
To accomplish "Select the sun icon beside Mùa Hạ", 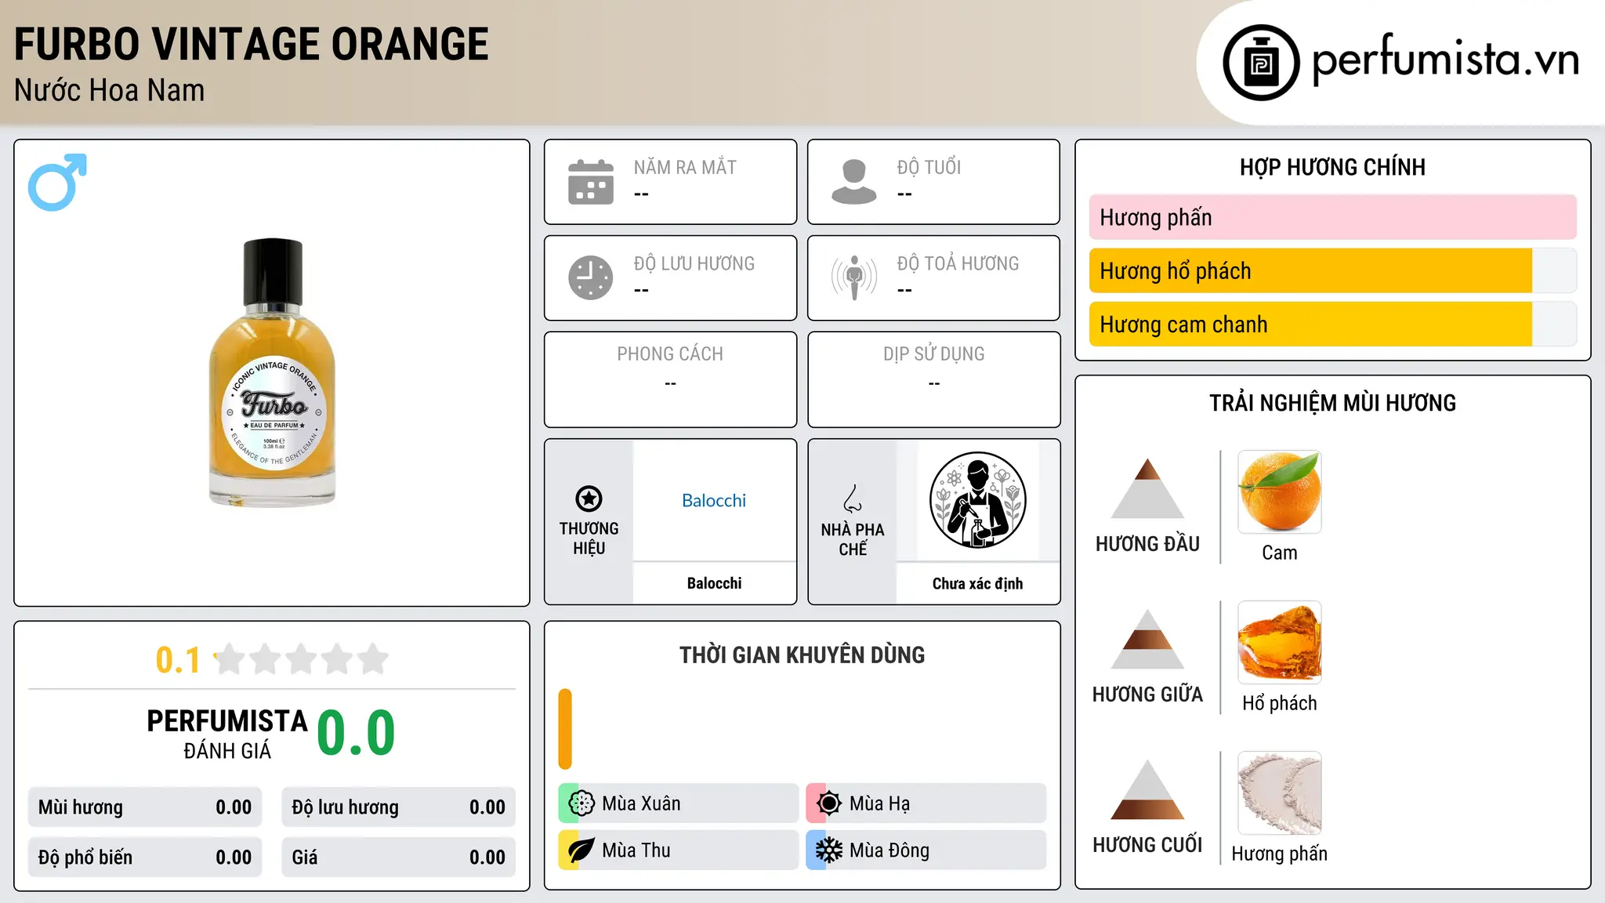I will point(828,803).
